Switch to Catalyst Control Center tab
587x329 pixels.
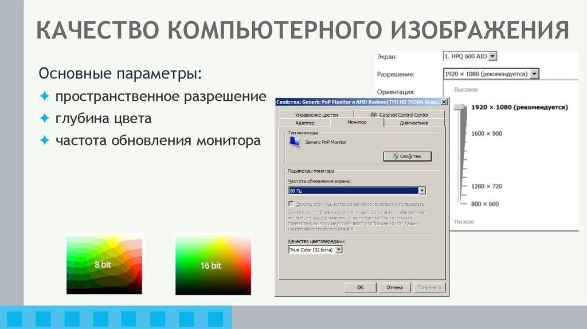pos(400,115)
